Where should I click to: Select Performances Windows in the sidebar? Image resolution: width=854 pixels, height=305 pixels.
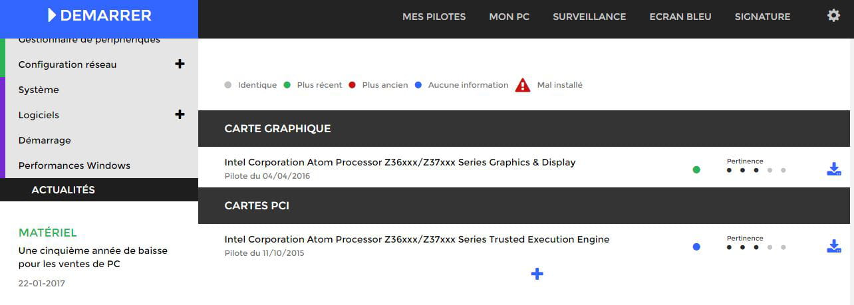tap(74, 165)
